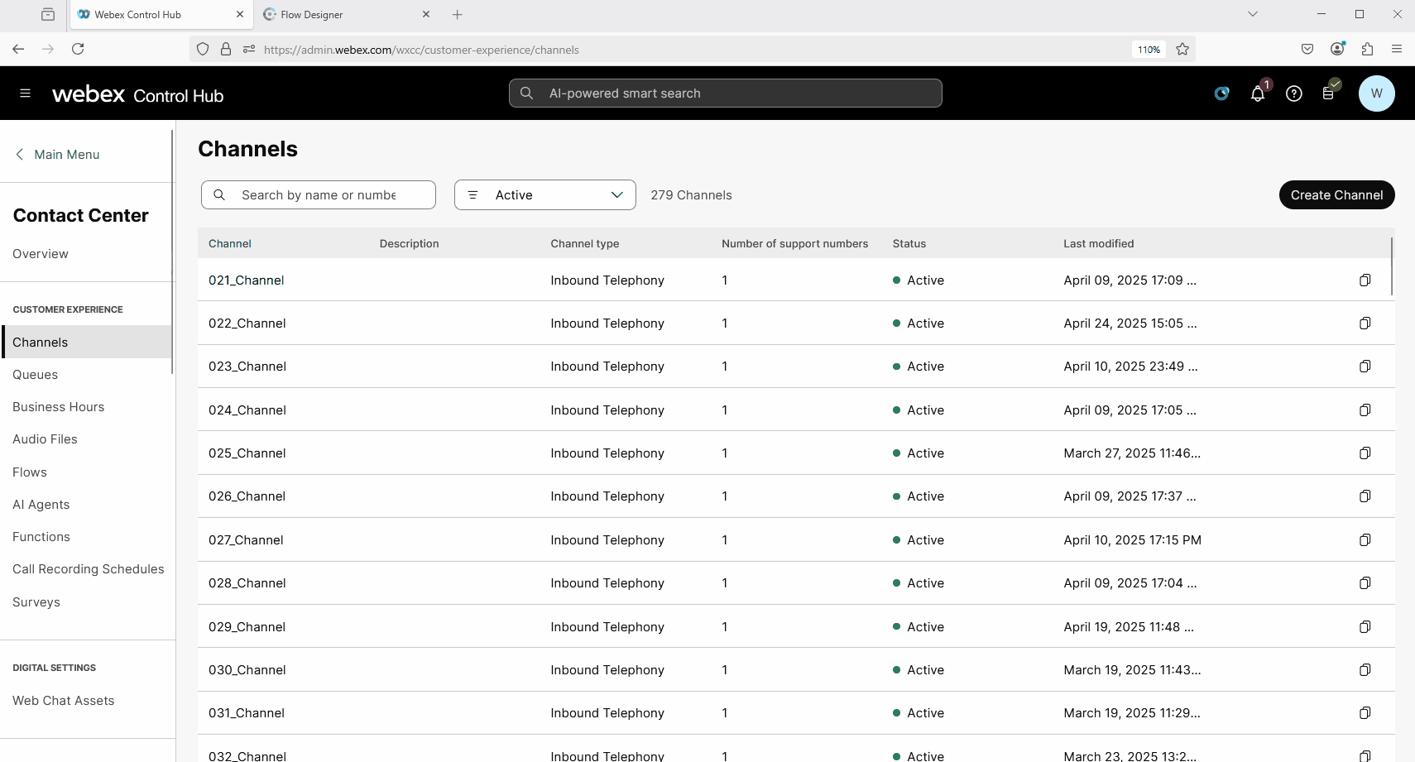Click the notifications bell icon
Image resolution: width=1415 pixels, height=762 pixels.
pos(1257,93)
